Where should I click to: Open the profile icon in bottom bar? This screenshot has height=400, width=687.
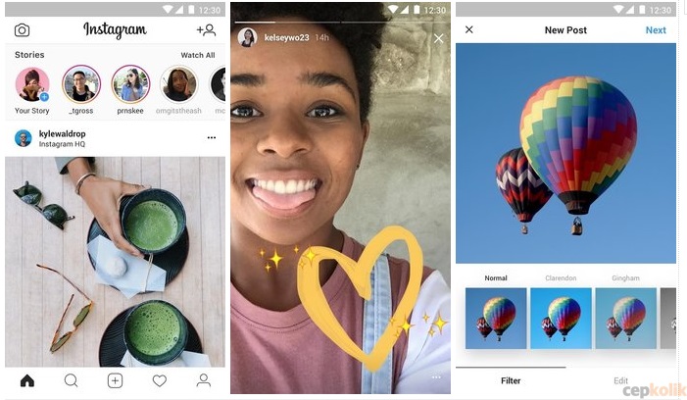[x=203, y=380]
